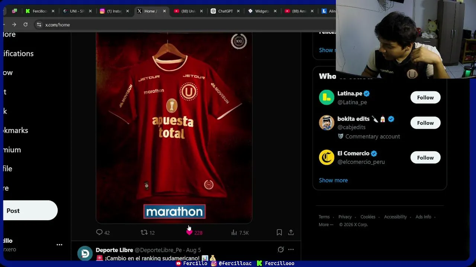Close the Widgets tab
Viewport: 476px width, 267px height.
coord(275,11)
